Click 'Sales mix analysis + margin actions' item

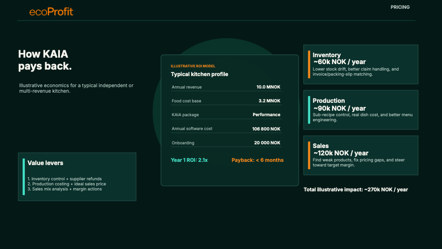click(x=65, y=189)
